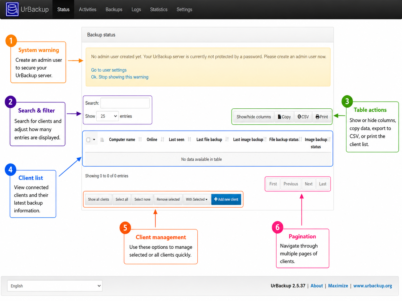Screen dimensions: 402x301
Task: Click the Show/hide columns button
Action: [x=254, y=117]
